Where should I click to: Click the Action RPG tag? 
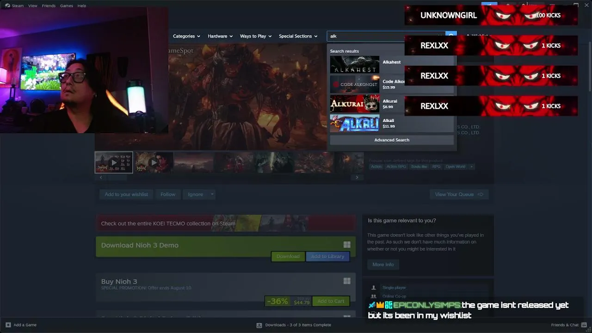pos(396,166)
